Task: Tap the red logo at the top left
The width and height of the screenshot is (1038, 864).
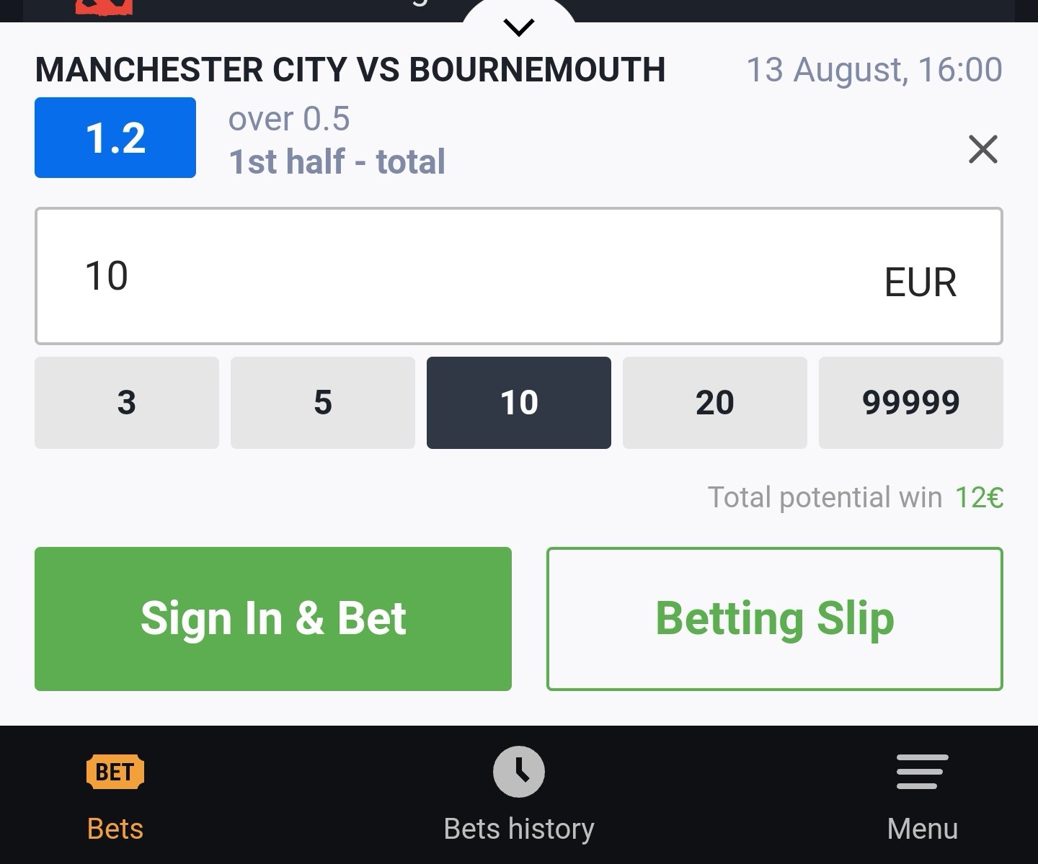Action: pos(105,7)
